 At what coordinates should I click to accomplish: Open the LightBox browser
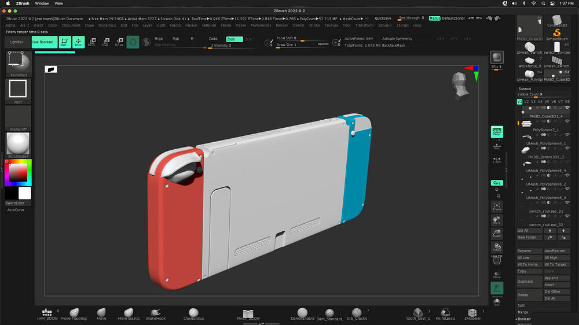(17, 42)
